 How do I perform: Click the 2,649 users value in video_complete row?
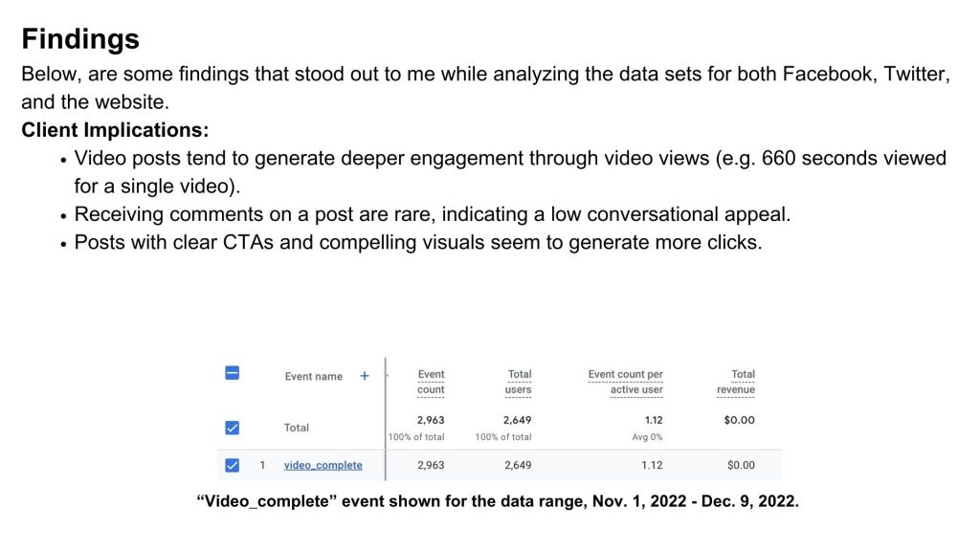click(518, 466)
